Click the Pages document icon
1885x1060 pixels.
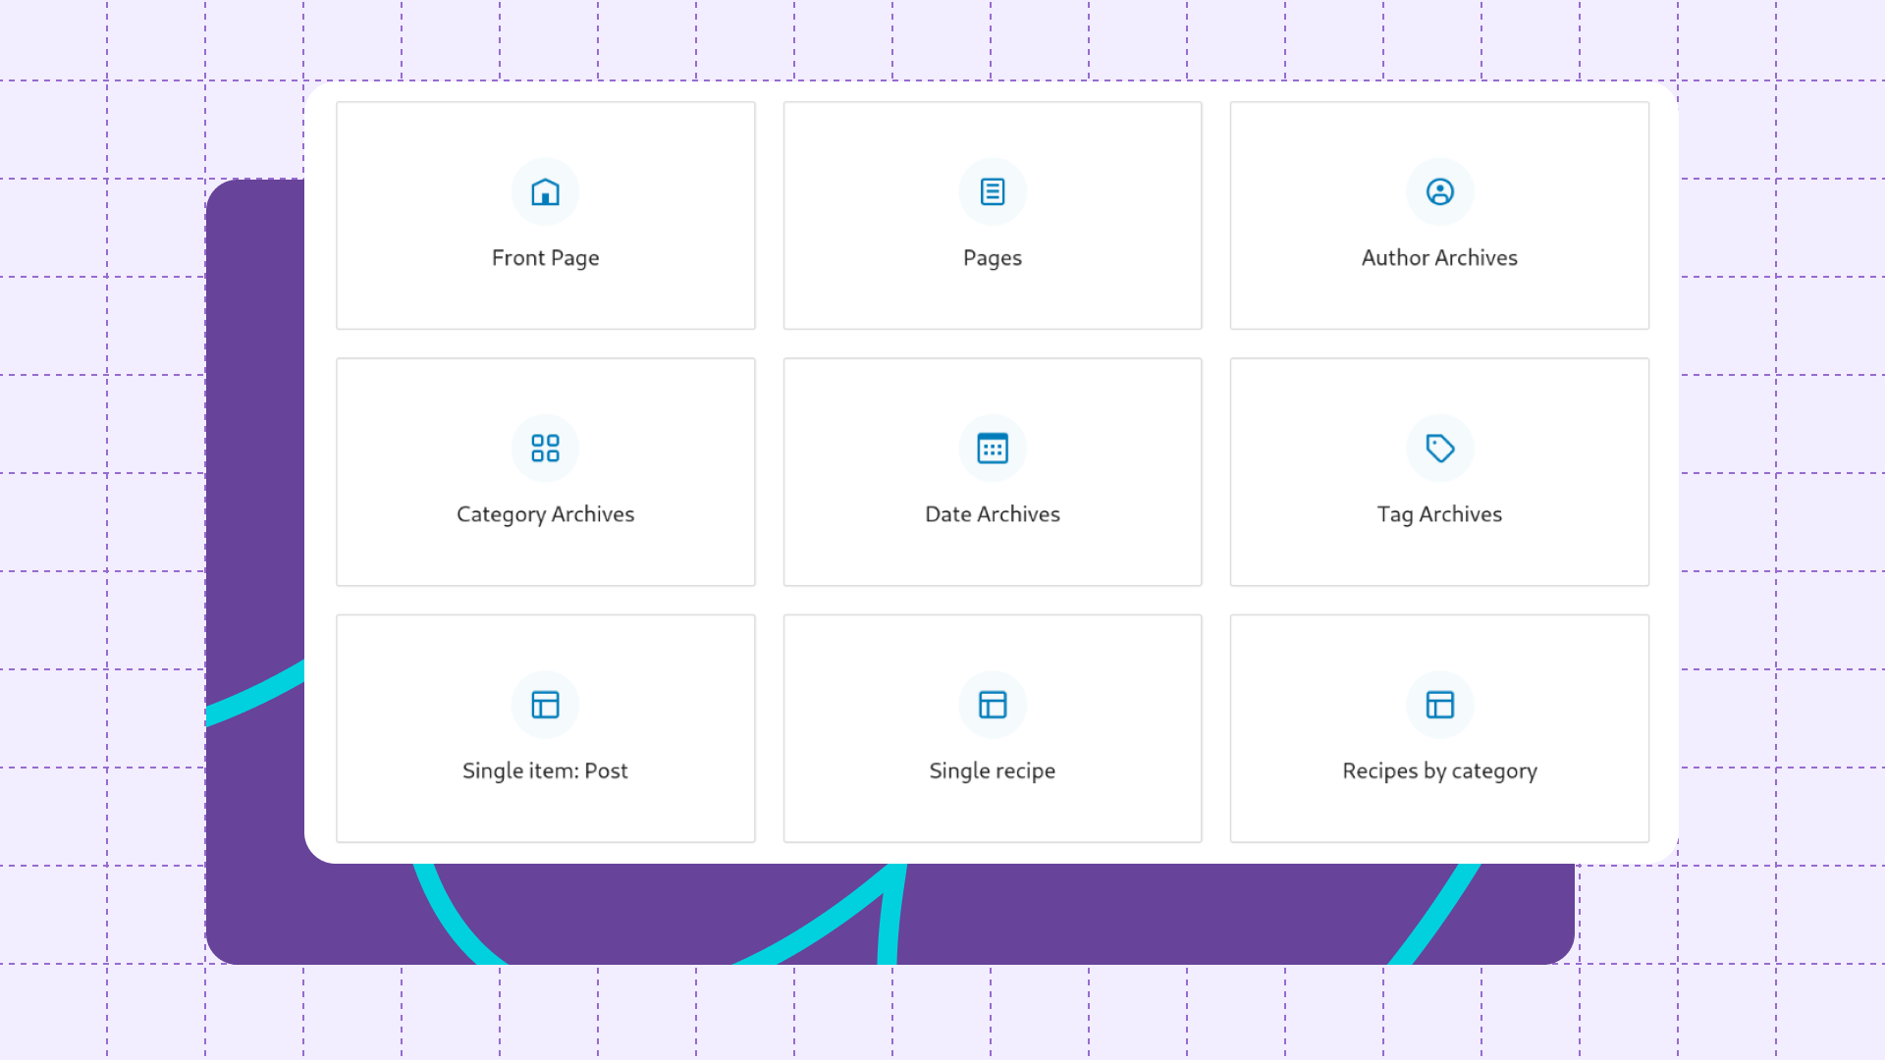[993, 192]
